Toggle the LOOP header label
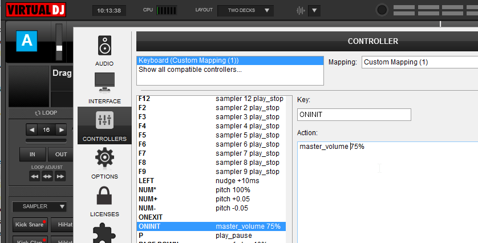Screen dimensions: 478x243 coord(46,113)
